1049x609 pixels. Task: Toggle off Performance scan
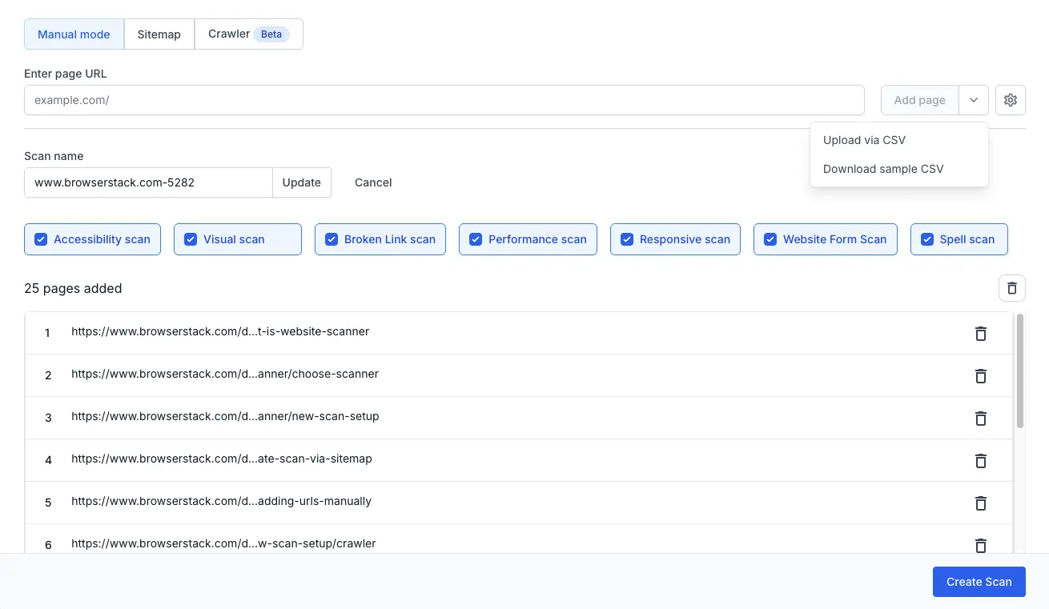click(476, 238)
